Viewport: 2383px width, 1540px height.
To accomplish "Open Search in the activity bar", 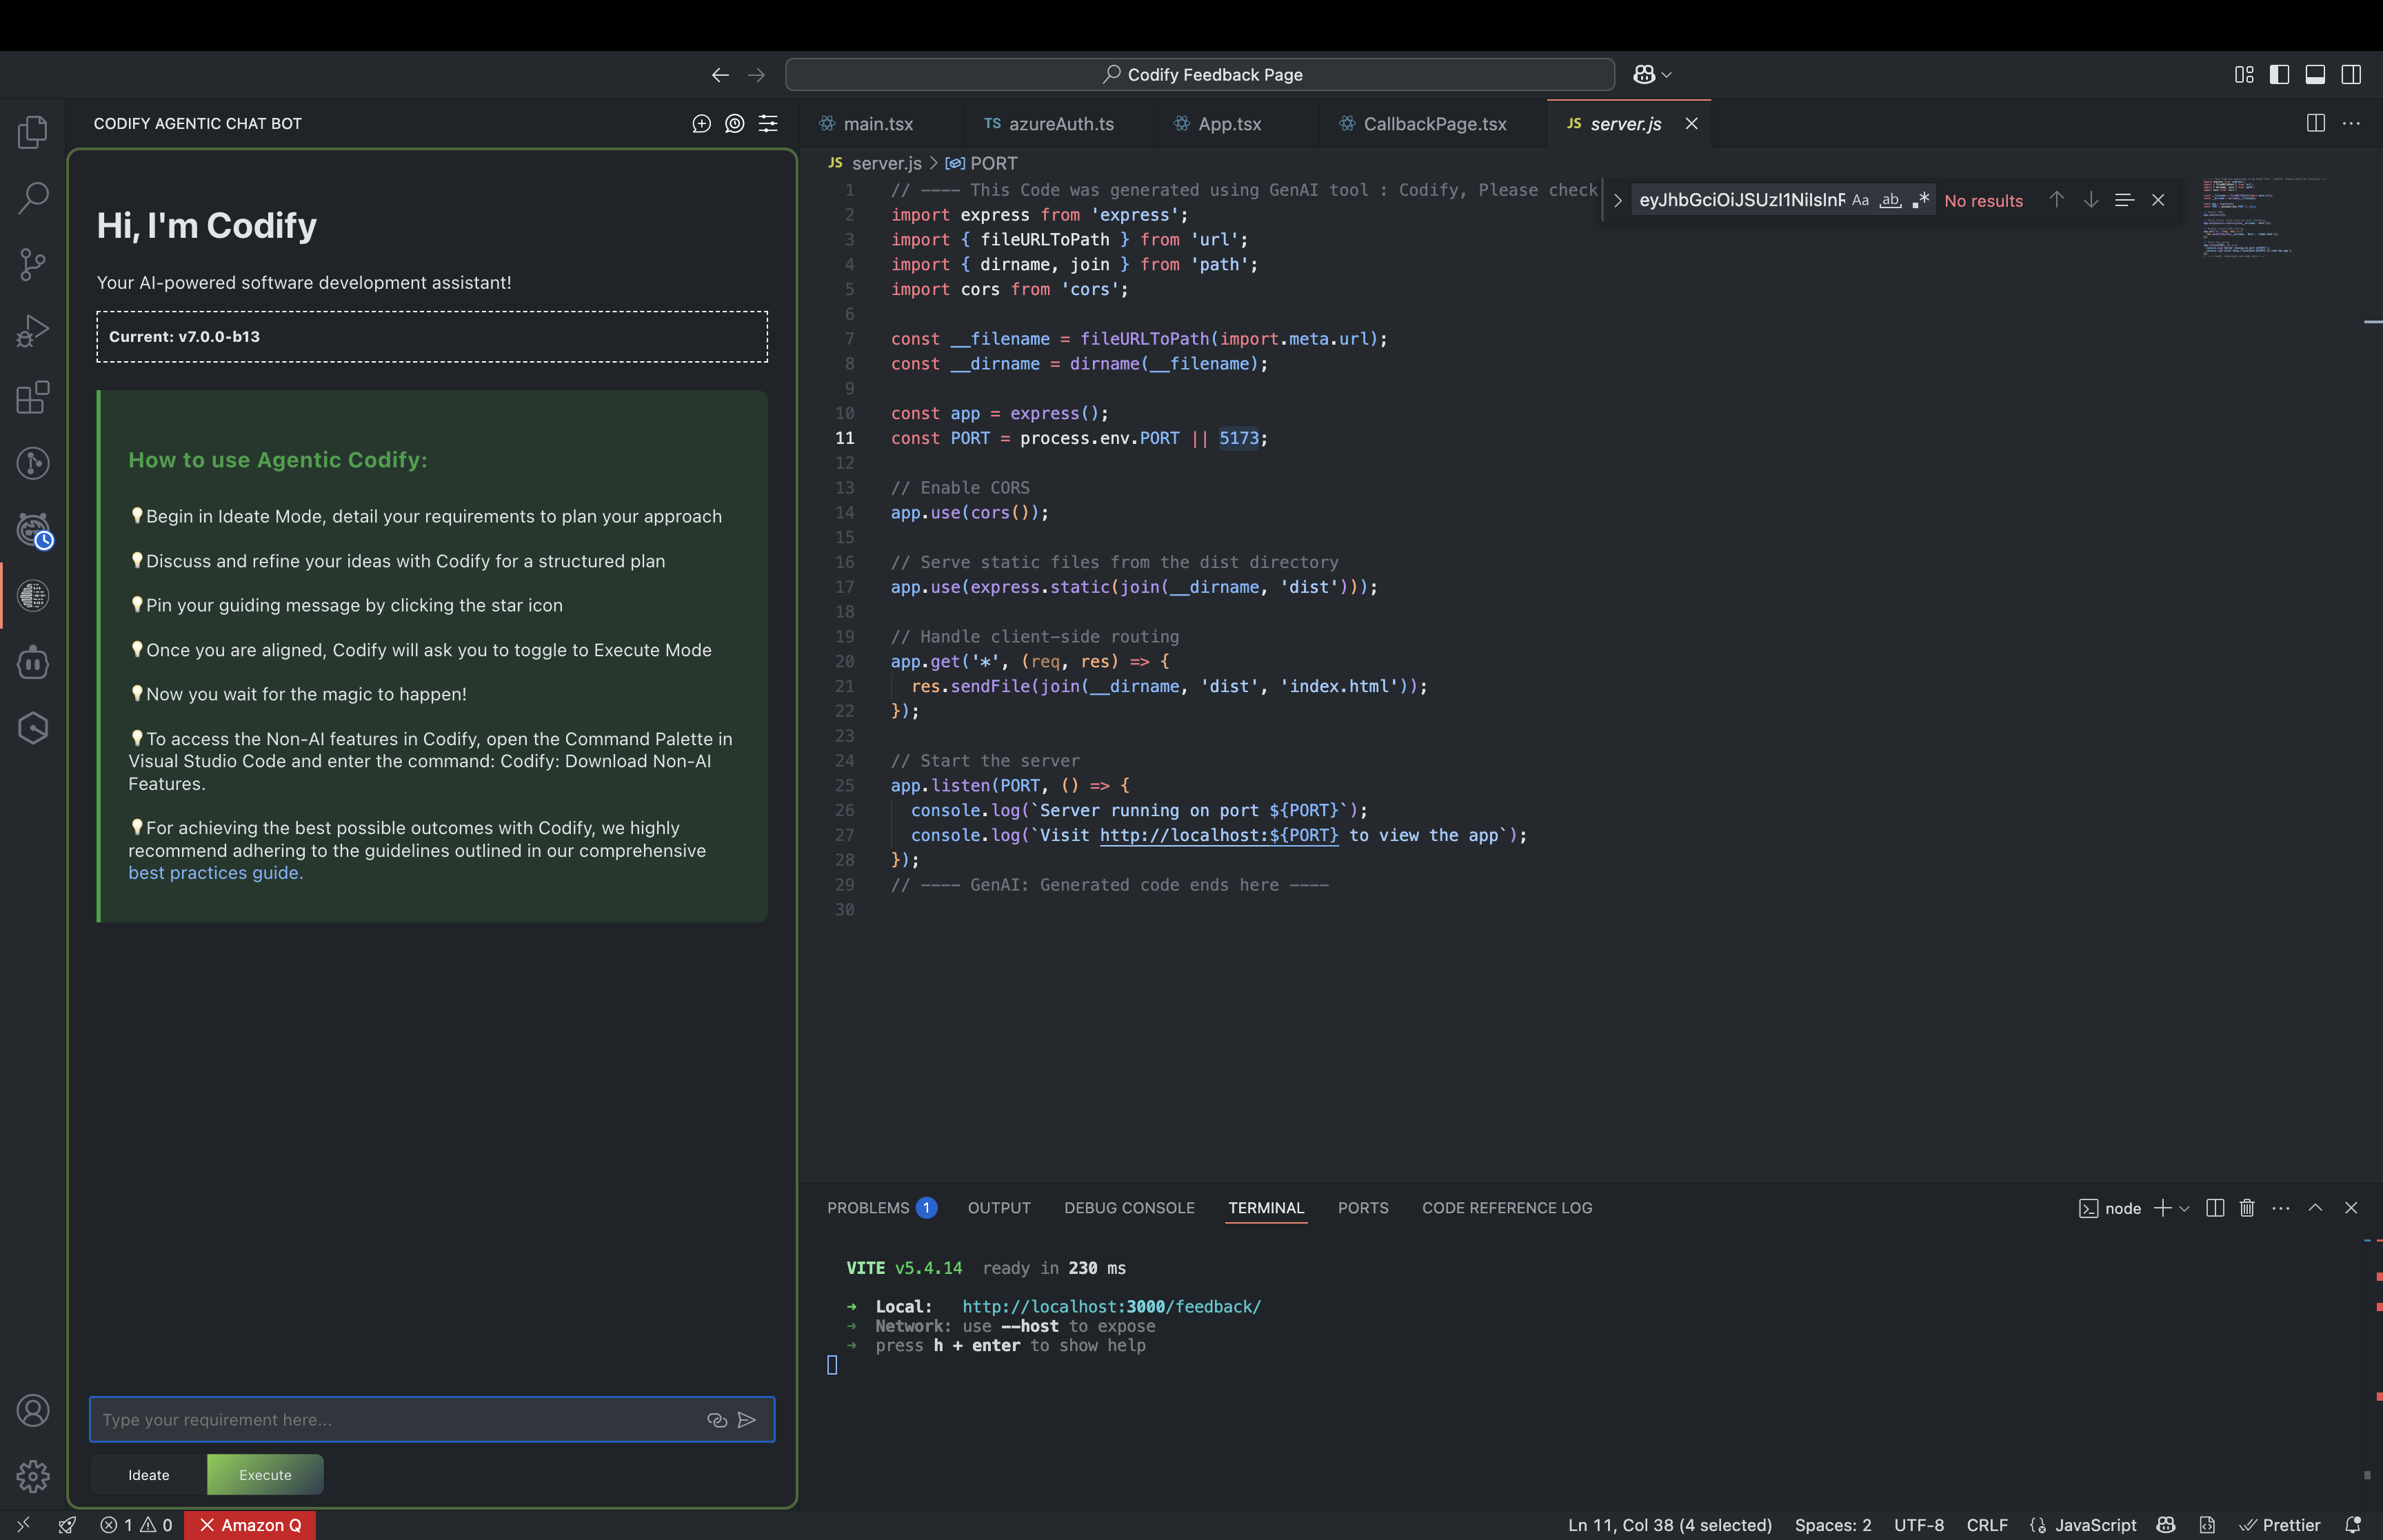I will point(33,198).
